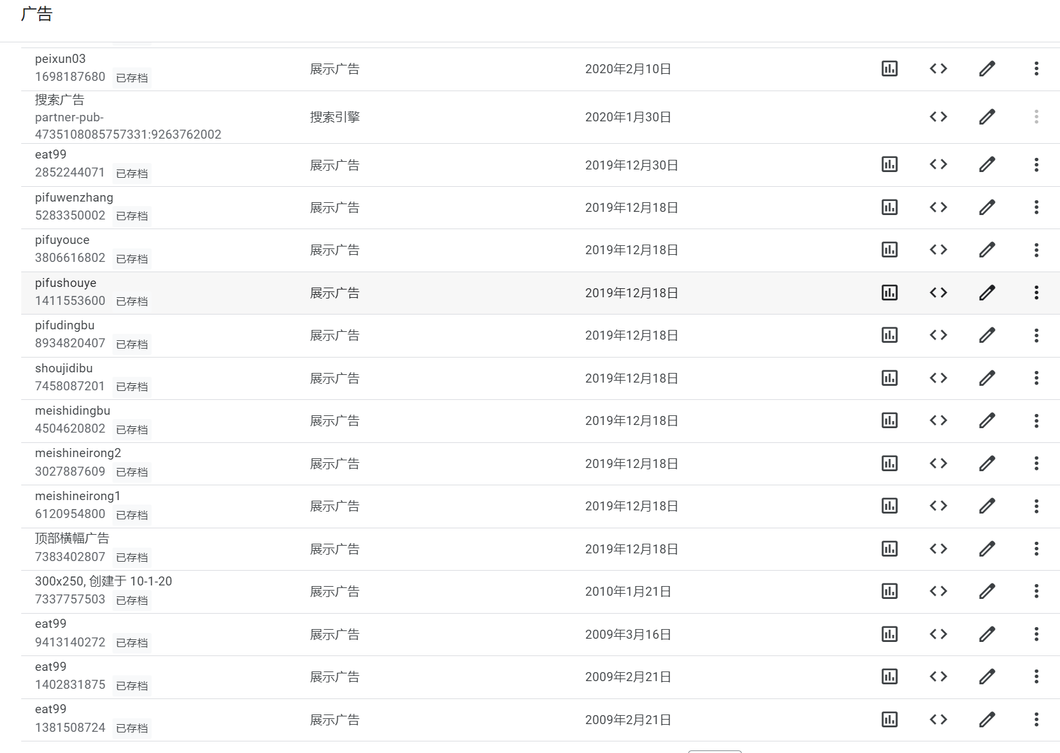Click the meishineirong2 name text
1060x753 pixels.
[x=78, y=453]
